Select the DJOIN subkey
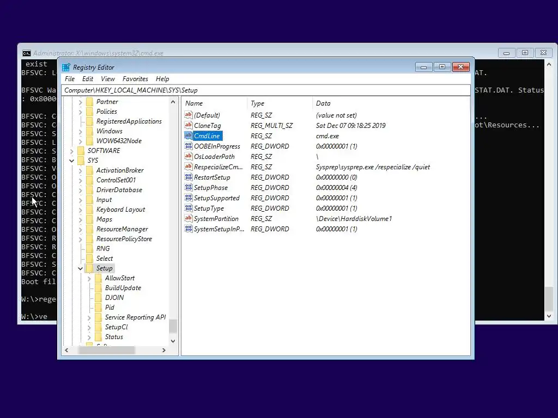558x418 pixels. tap(114, 298)
